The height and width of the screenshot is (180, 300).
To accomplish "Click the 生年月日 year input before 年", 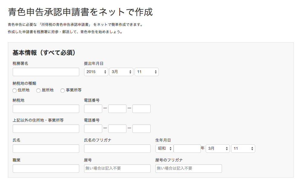I will pyautogui.click(x=187, y=149).
